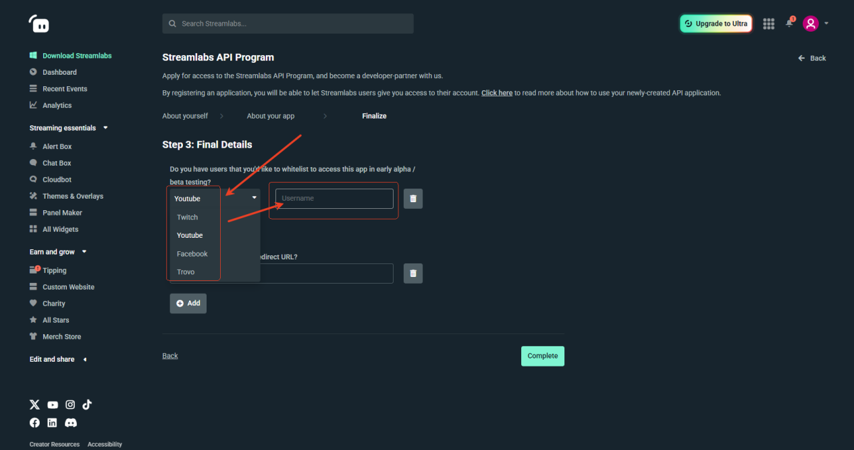Delete the redirect URL row
This screenshot has width=854, height=450.
coord(413,274)
